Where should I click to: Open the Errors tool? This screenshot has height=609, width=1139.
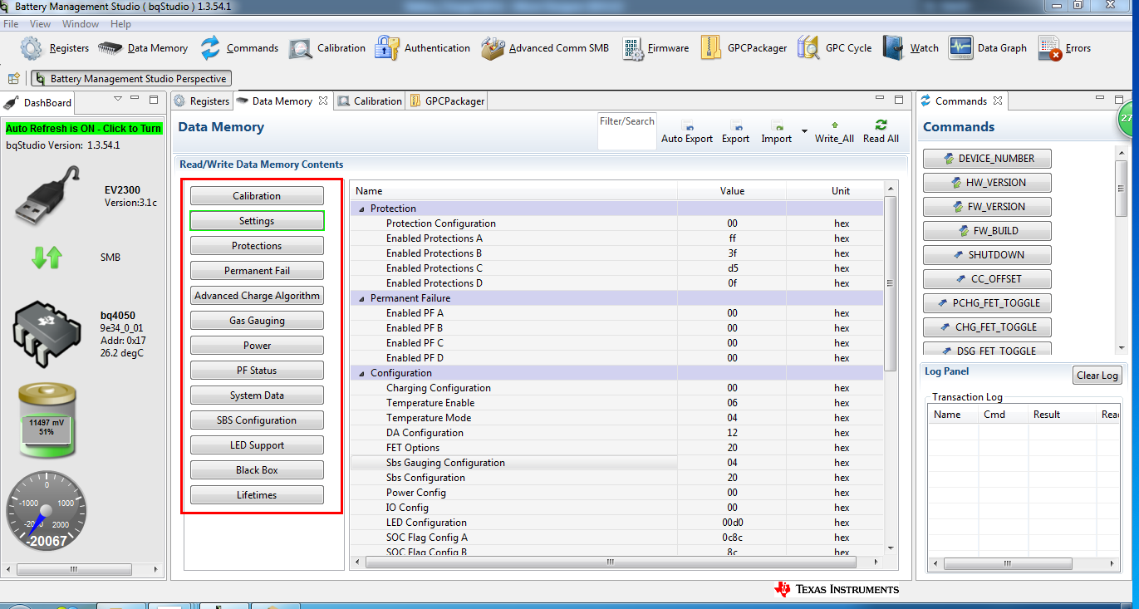[1064, 48]
